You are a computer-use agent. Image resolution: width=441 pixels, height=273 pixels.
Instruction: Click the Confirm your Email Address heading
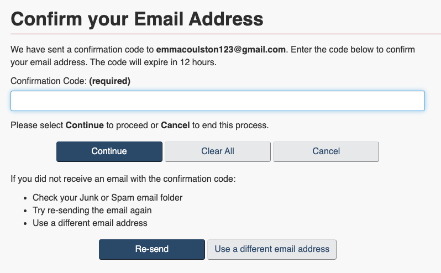pos(137,19)
